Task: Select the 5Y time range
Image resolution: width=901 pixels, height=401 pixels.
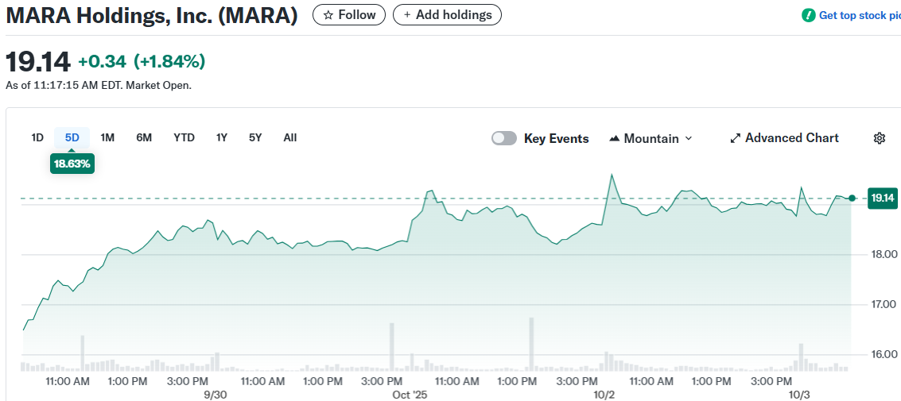Action: (x=255, y=137)
